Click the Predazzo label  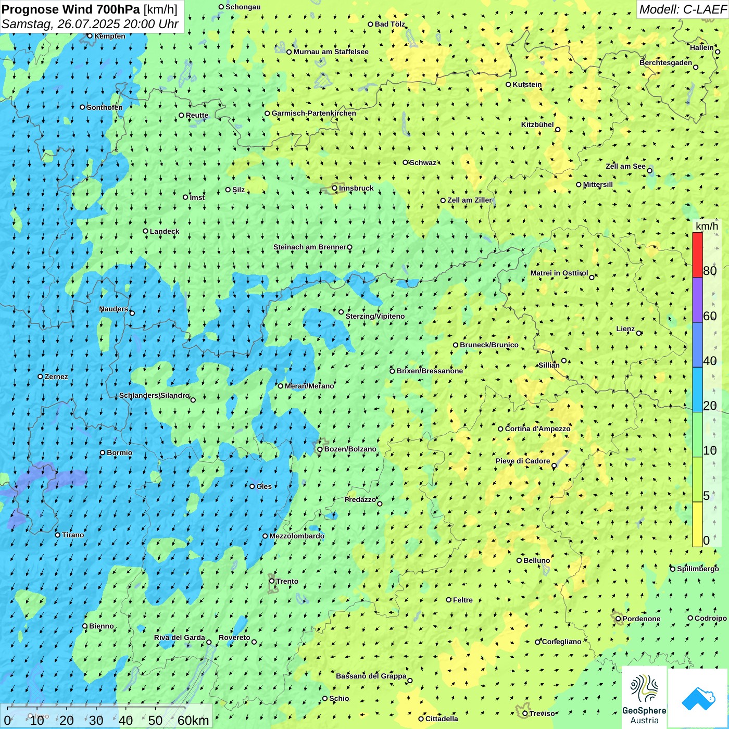pyautogui.click(x=360, y=499)
